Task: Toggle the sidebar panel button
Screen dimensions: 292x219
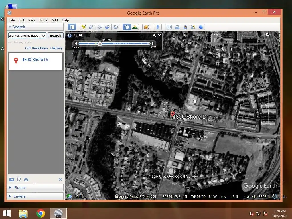Action: click(x=72, y=27)
